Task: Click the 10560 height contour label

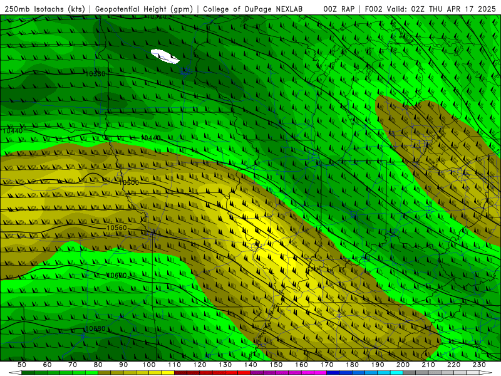Action: coord(116,227)
